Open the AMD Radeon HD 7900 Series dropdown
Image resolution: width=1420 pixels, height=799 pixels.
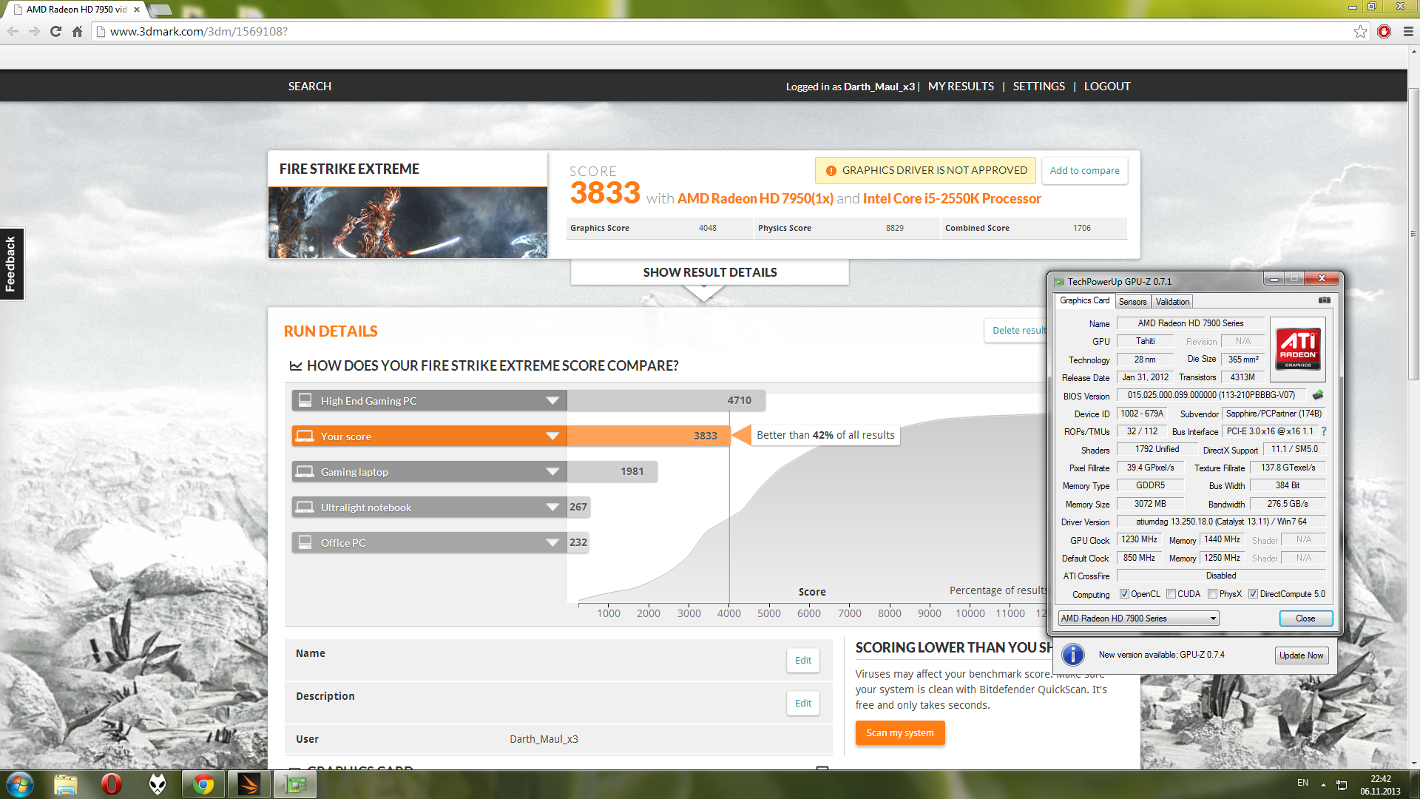pos(1139,618)
